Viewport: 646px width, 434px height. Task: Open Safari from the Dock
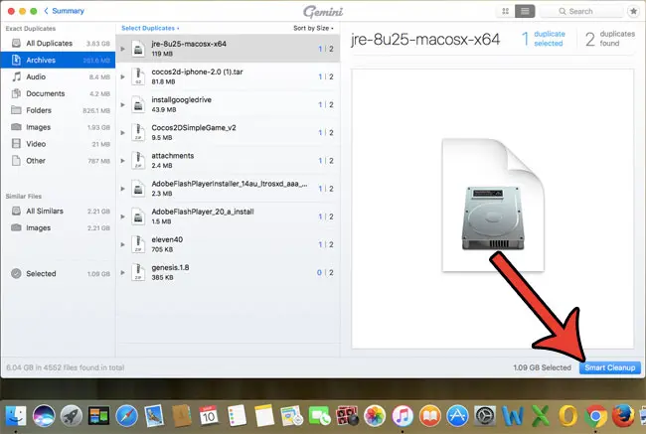(127, 416)
